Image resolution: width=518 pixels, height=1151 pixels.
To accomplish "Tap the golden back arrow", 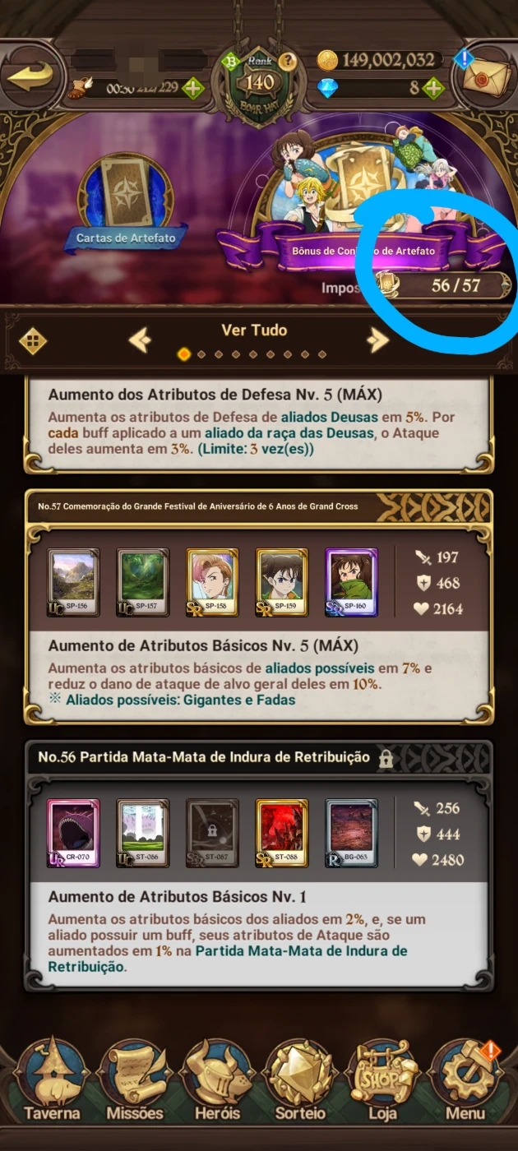I will coord(31,77).
